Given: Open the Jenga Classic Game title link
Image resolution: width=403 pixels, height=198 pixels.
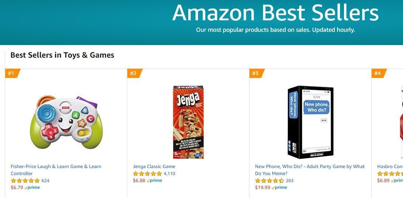Looking at the screenshot, I should click(x=154, y=167).
